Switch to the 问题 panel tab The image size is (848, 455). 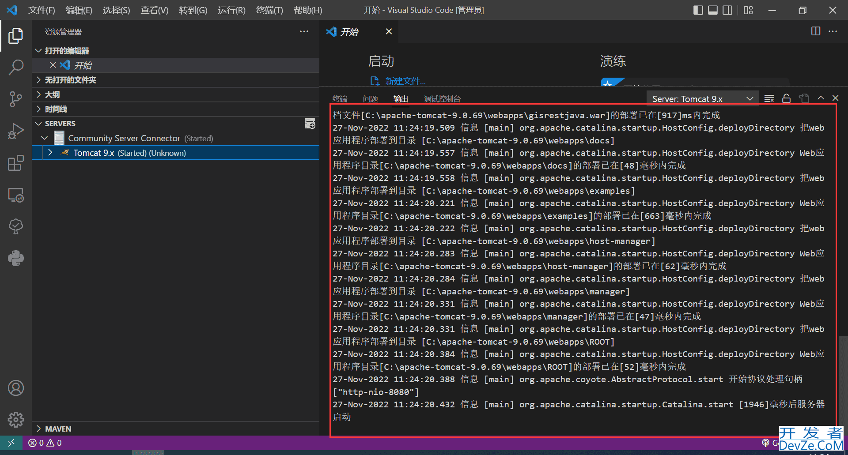(370, 99)
